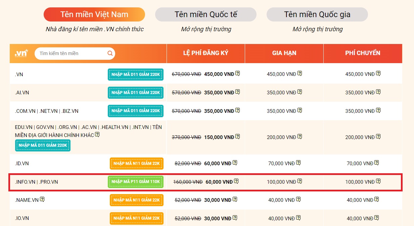
Task: Open info icon beside .NAME.VN transfer fee 40,000 VNĐ
Action: pyautogui.click(x=377, y=199)
